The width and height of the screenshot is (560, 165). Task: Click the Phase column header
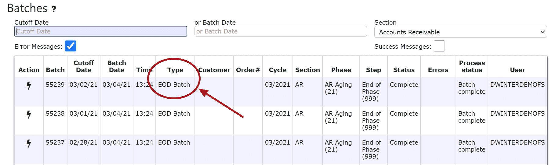[x=341, y=70]
